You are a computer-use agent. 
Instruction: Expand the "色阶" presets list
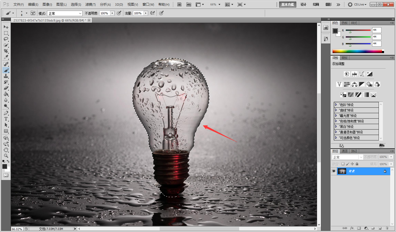[x=336, y=105]
